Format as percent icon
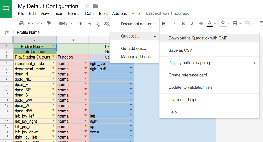The width and height of the screenshot is (263, 142). click(x=89, y=24)
